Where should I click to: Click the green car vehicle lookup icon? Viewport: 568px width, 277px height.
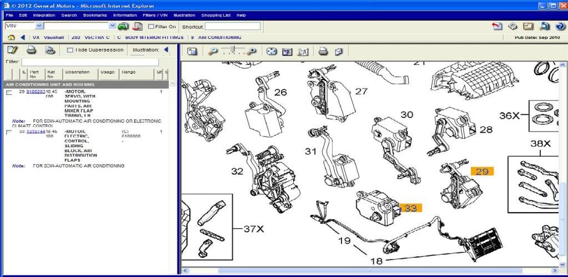(123, 26)
